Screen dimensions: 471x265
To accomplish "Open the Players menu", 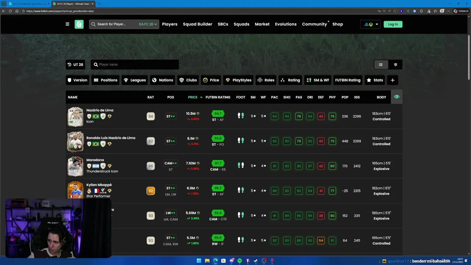I will pos(170,24).
